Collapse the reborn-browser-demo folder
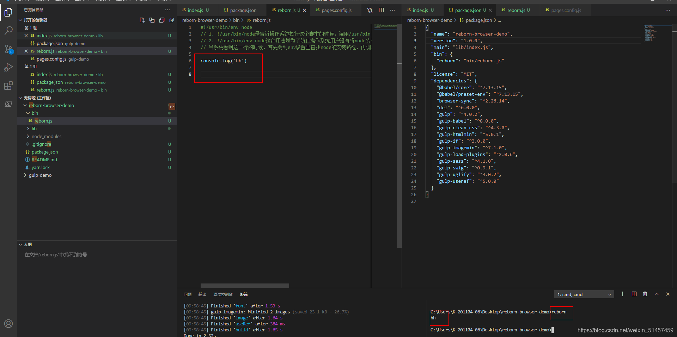 click(25, 105)
